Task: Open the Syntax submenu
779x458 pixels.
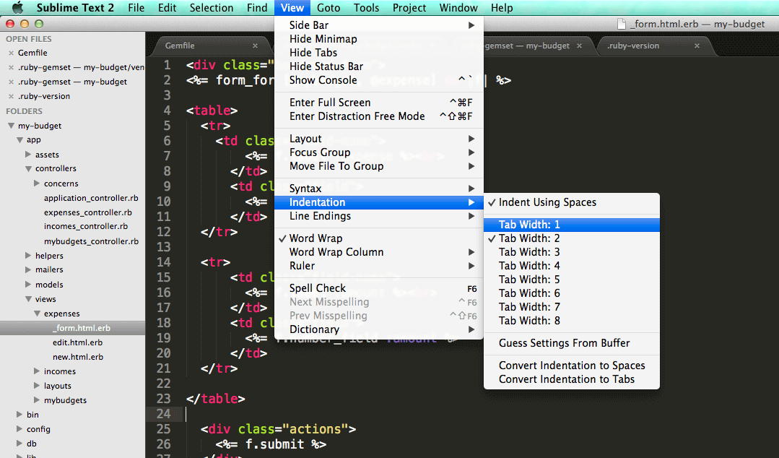Action: (x=378, y=189)
